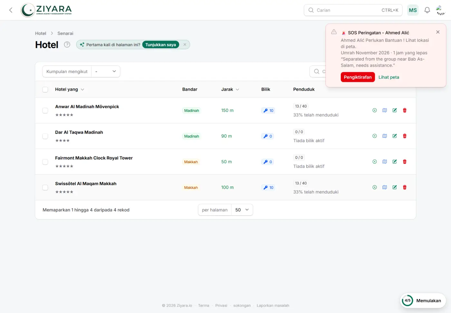Delete the Anwar Al Madinah Mövenpick hotel
Image resolution: width=451 pixels, height=313 pixels.
coord(405,110)
